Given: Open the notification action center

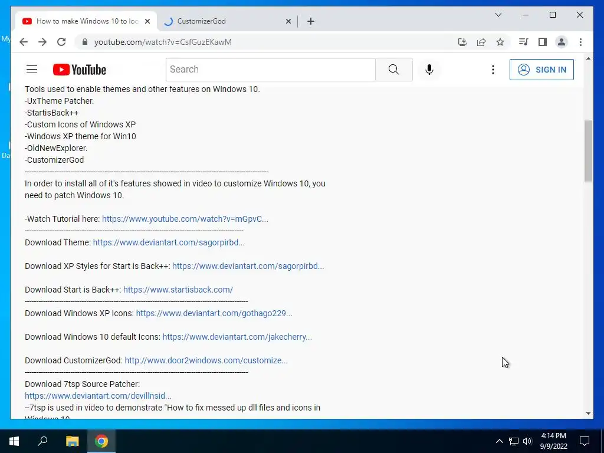Looking at the screenshot, I should (x=585, y=441).
